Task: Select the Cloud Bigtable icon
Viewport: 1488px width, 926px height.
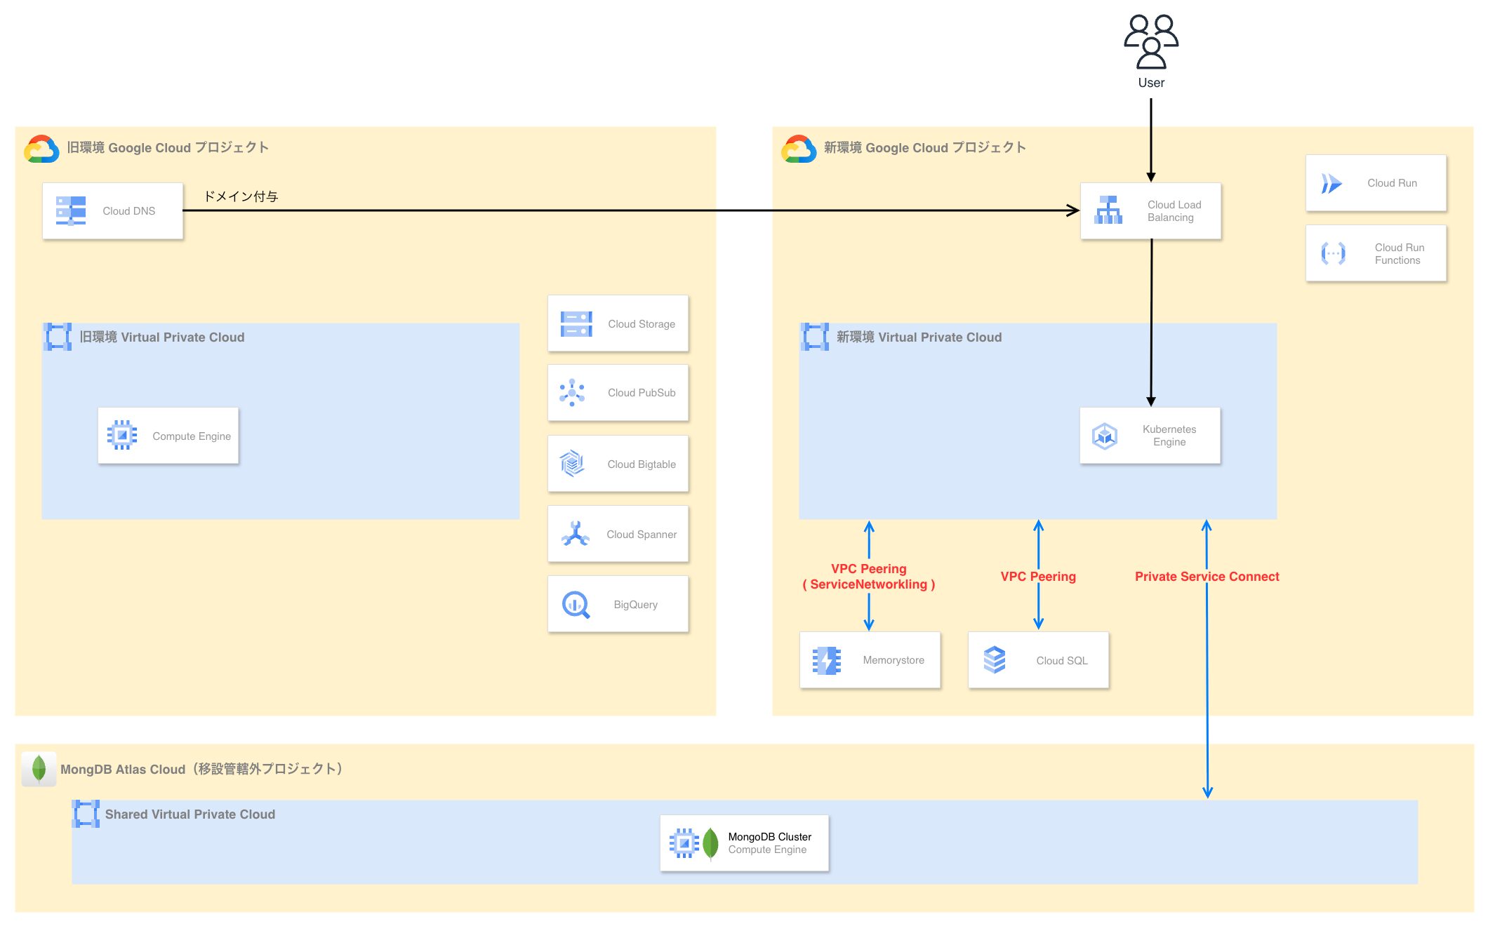Action: tap(572, 464)
